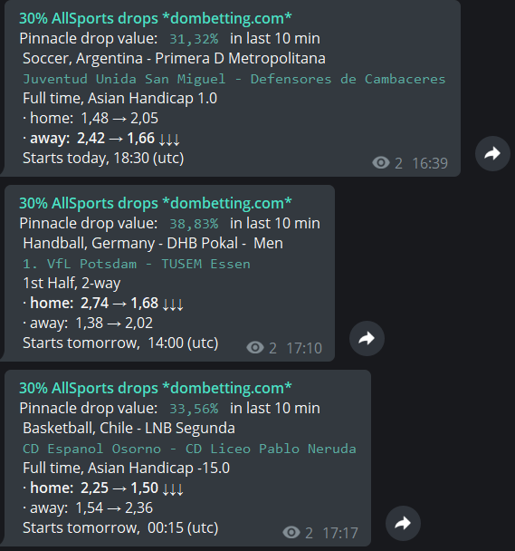Forward the Juventud Unida soccer message
515x551 pixels.
point(492,153)
